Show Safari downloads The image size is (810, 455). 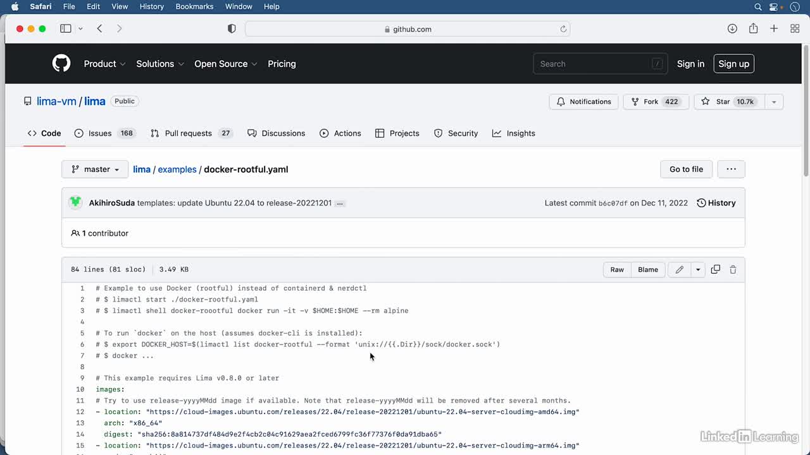click(732, 28)
